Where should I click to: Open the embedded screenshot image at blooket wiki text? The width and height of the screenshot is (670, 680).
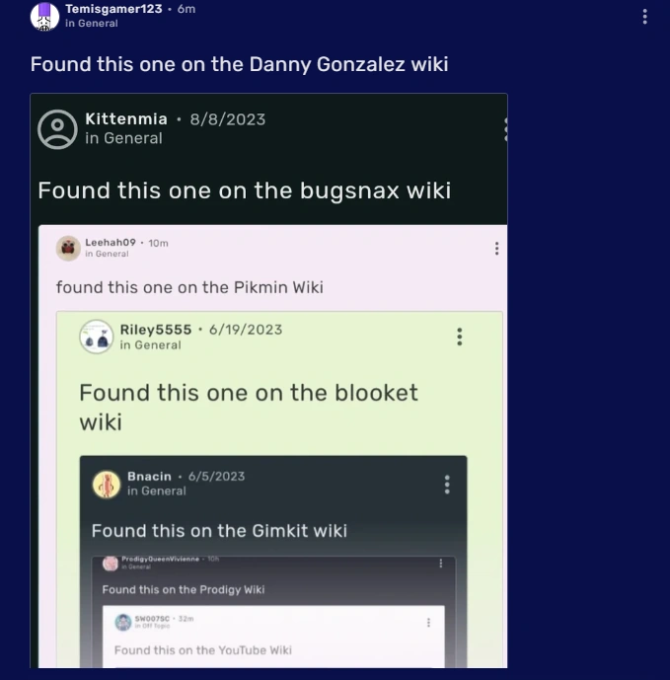tap(249, 407)
